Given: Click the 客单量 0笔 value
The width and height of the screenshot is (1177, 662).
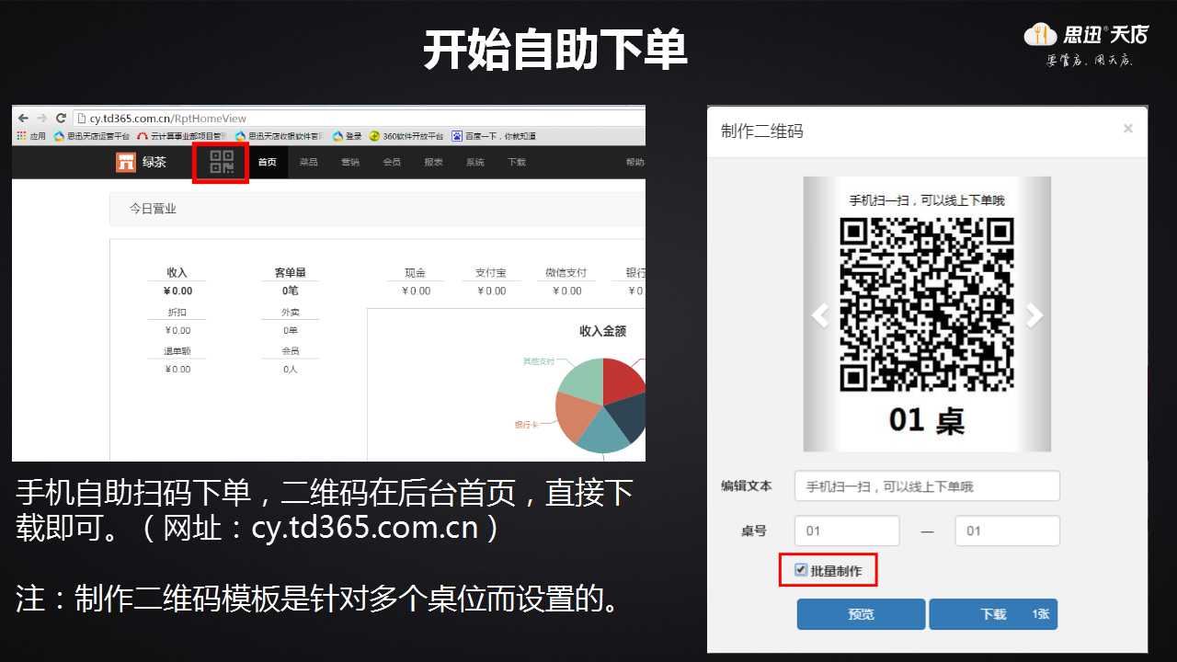Looking at the screenshot, I should click(x=291, y=291).
